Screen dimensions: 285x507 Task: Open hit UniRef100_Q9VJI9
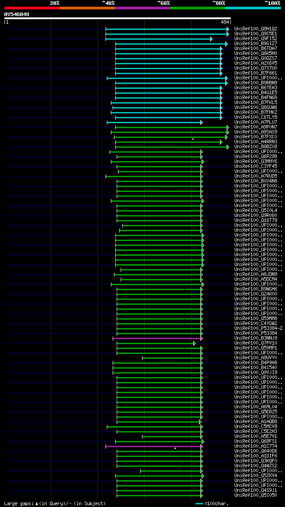point(256,373)
